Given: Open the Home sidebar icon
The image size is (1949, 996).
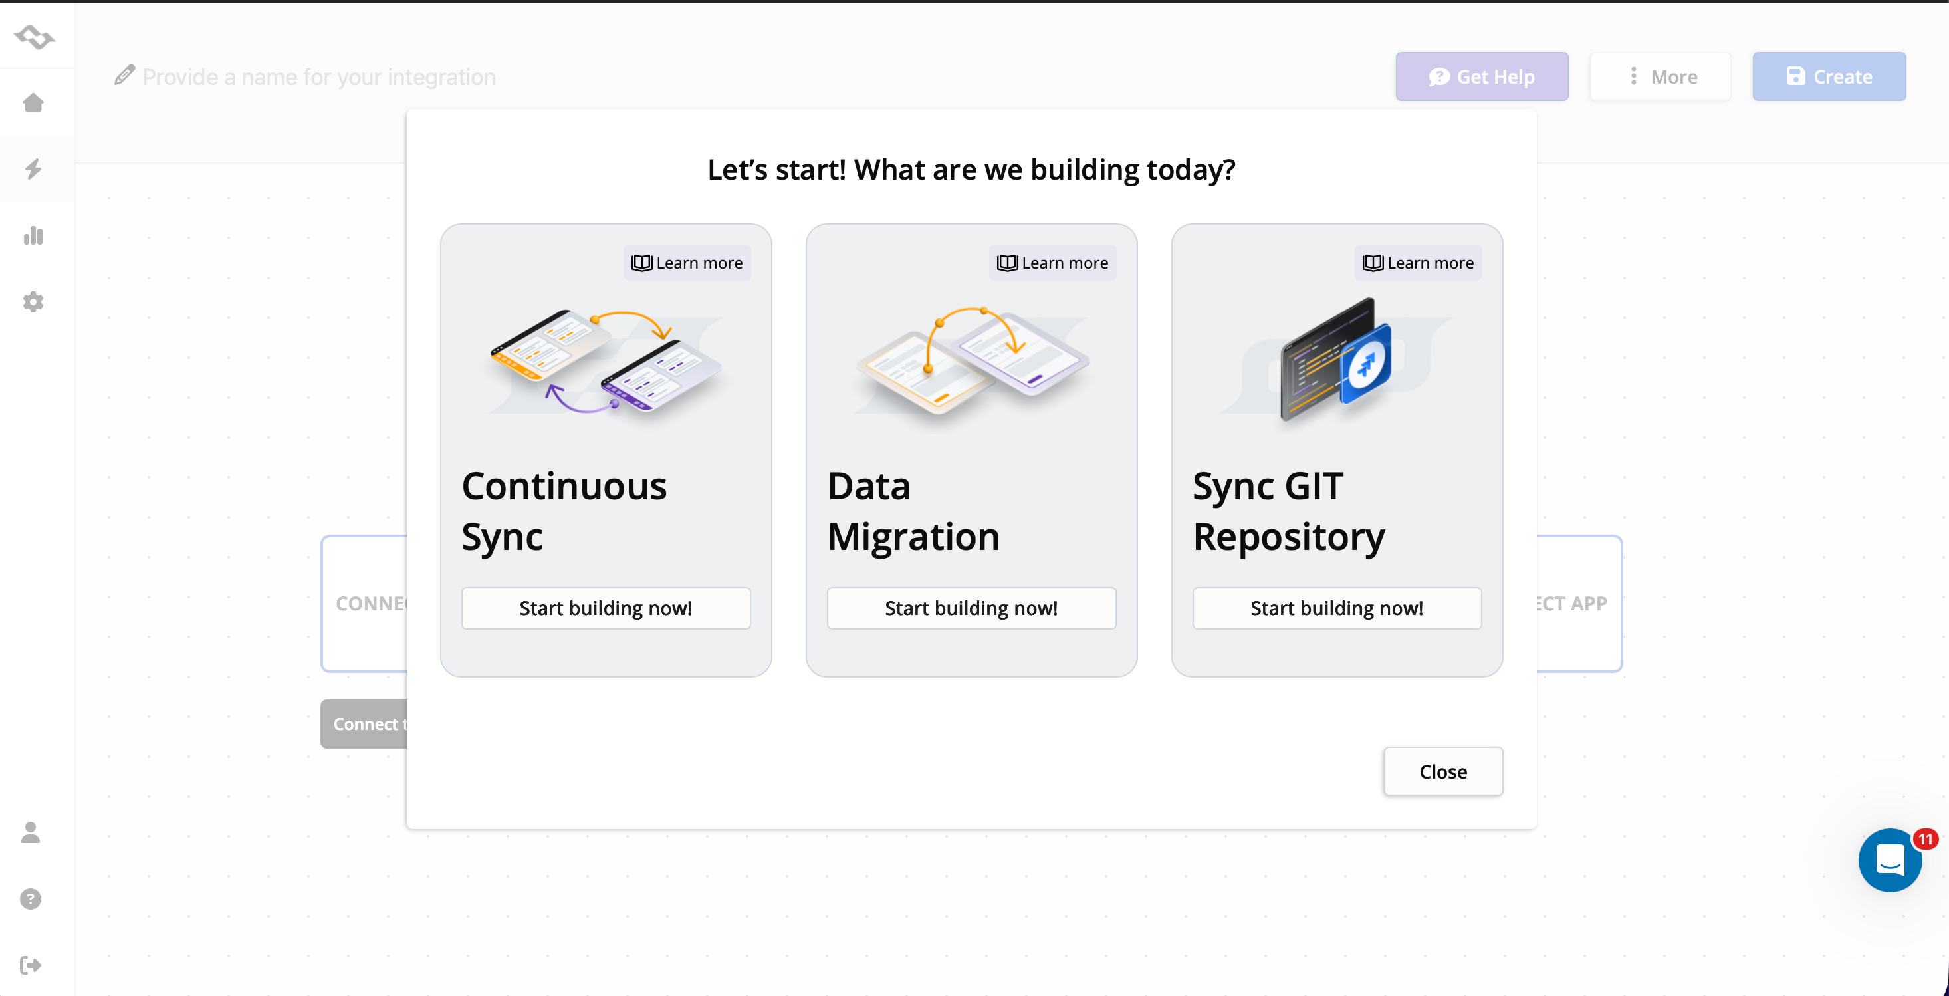Looking at the screenshot, I should (33, 103).
